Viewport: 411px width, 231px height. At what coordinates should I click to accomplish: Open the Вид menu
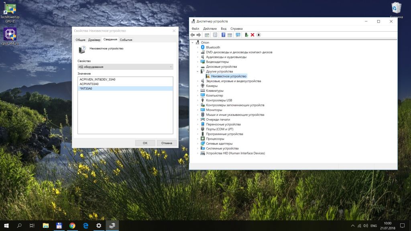point(223,28)
